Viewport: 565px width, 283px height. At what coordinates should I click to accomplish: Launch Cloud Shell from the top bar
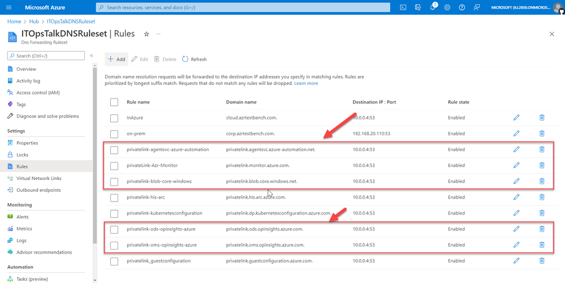coord(404,7)
